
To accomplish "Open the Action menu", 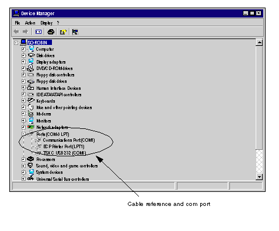I will [30, 23].
